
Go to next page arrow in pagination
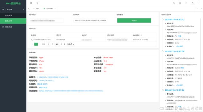(40, 44)
